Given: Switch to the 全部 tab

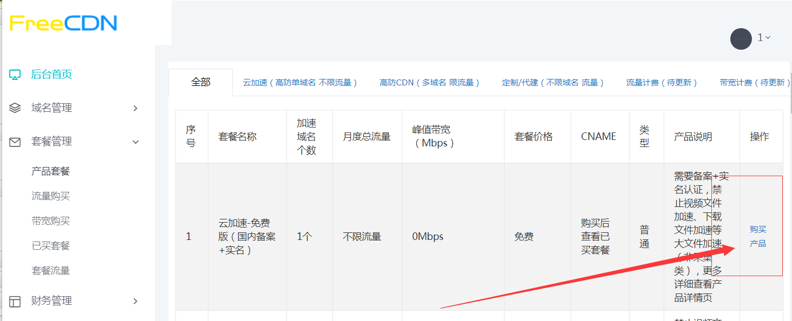Looking at the screenshot, I should coord(201,82).
